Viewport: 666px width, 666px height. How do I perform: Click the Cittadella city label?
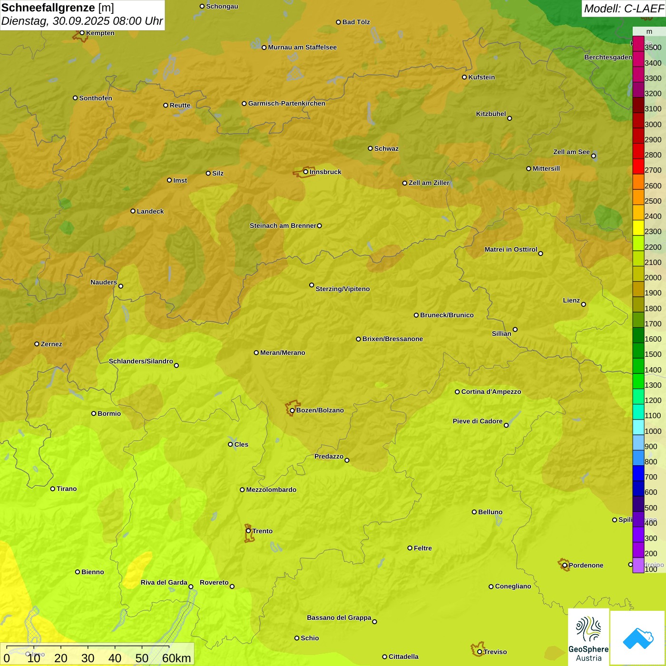[x=403, y=656]
